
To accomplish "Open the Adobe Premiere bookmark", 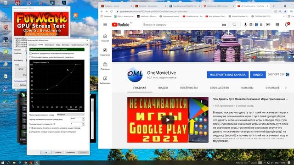I will pos(238,16).
